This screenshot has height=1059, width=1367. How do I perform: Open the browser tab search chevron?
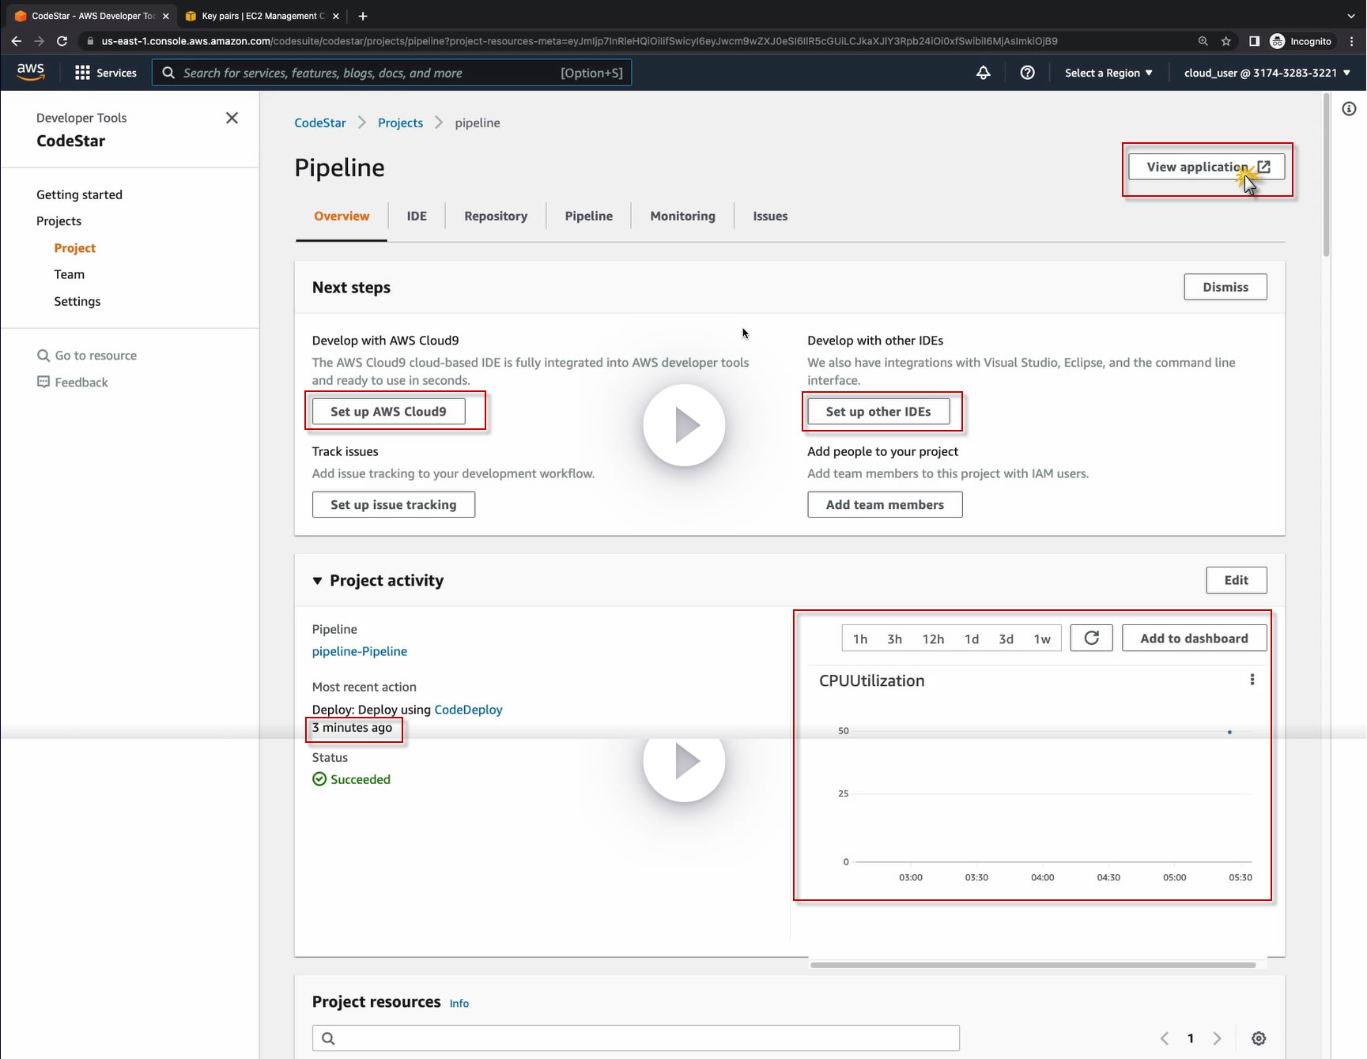pos(1350,16)
